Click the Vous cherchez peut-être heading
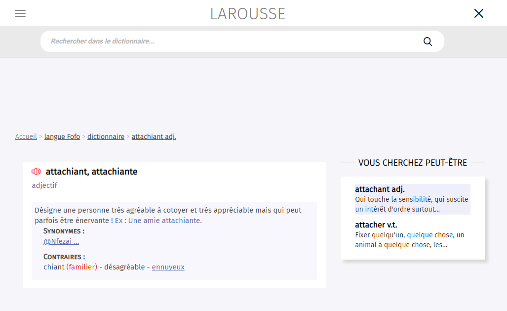 tap(412, 163)
